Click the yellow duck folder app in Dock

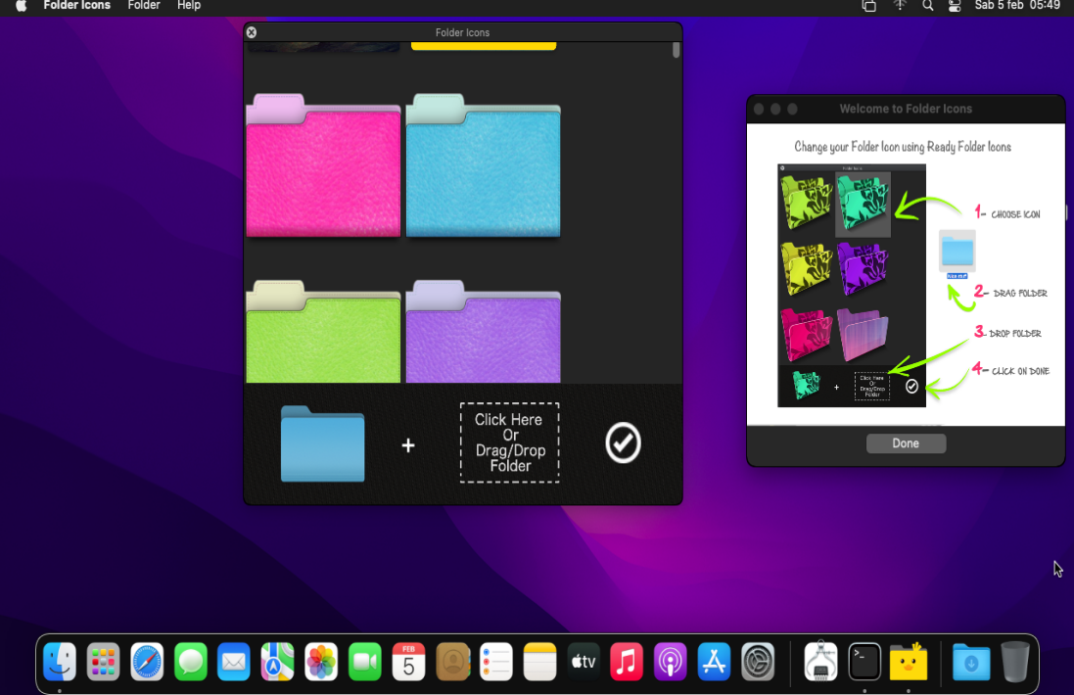(x=909, y=662)
